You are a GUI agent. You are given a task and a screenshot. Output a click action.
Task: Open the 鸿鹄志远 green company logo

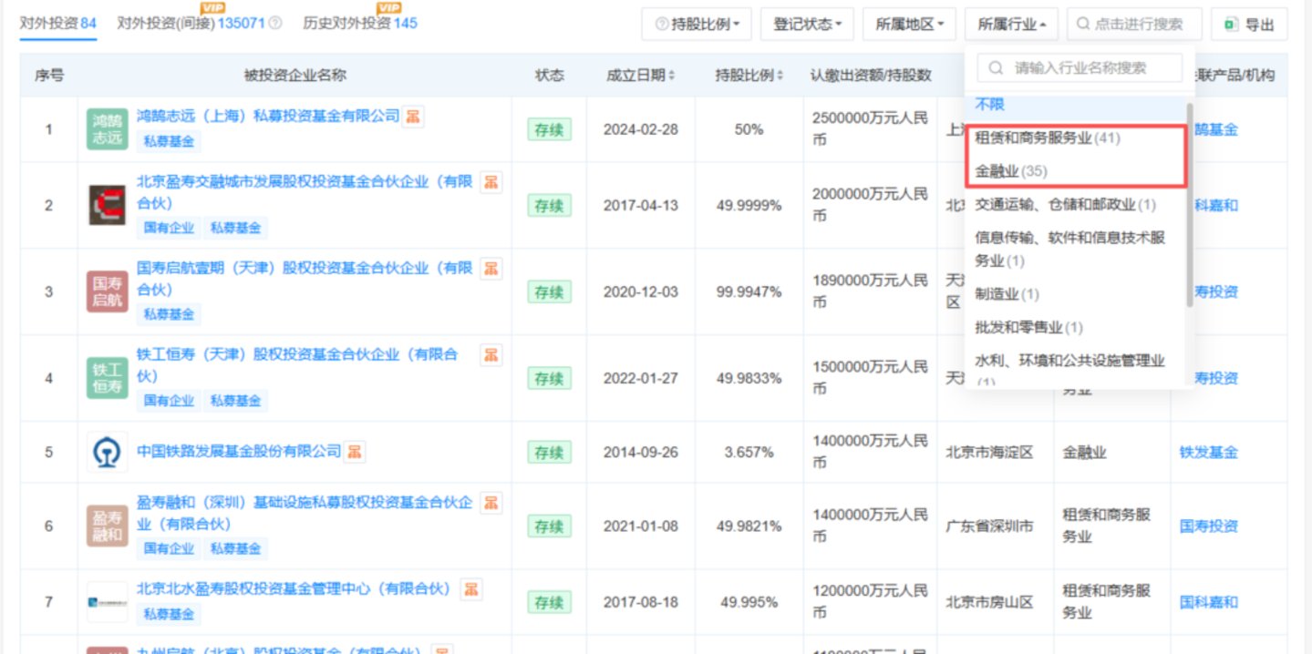(x=108, y=129)
